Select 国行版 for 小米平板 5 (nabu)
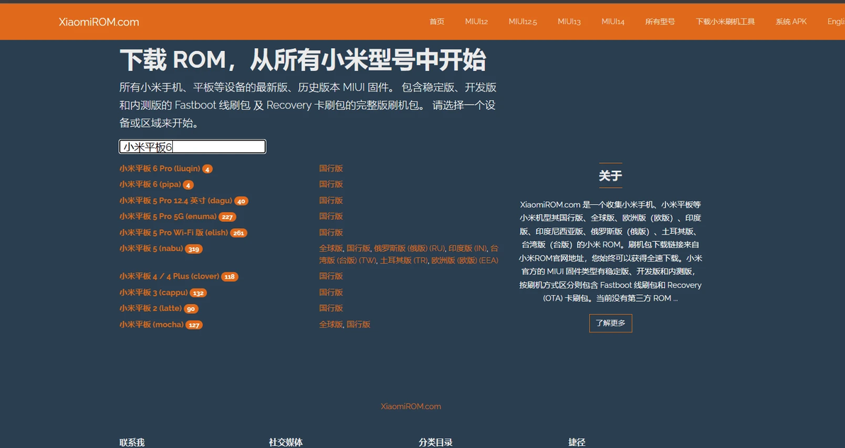 click(x=359, y=249)
